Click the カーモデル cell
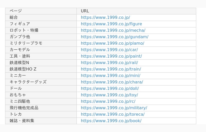The height and width of the screenshot is (132, 206). tap(41, 50)
